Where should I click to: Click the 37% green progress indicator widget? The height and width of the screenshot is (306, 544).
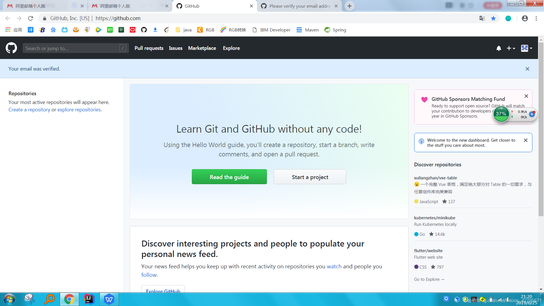tap(501, 114)
